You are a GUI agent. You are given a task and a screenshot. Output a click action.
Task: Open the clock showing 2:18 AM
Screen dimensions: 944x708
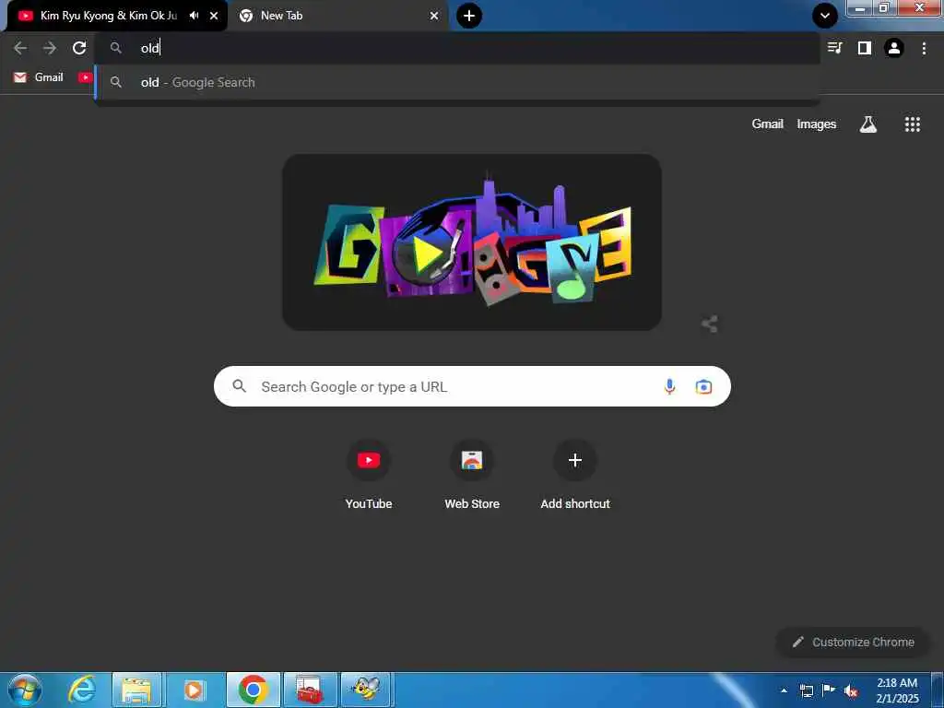[x=897, y=690]
